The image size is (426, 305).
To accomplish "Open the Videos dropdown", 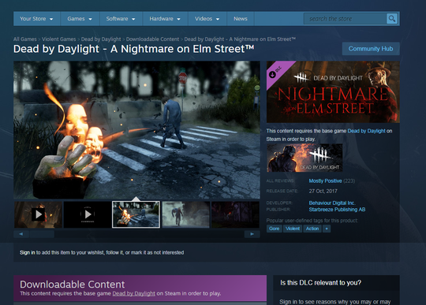I will (x=207, y=19).
